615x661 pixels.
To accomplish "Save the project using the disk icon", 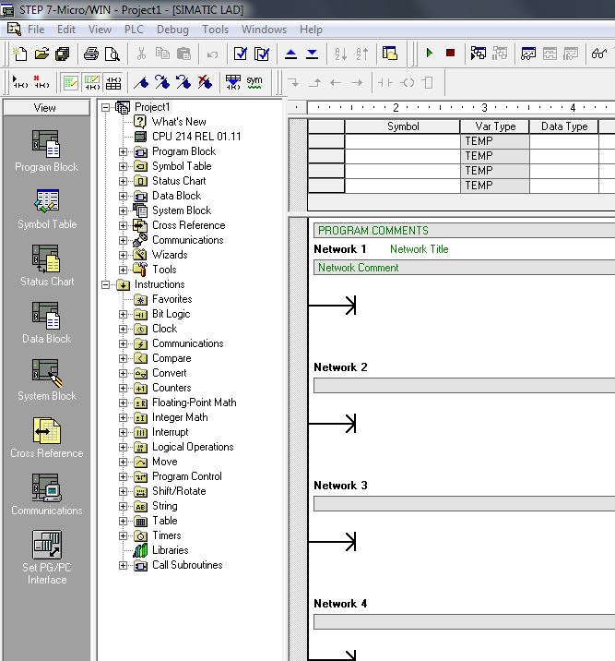I will [63, 54].
